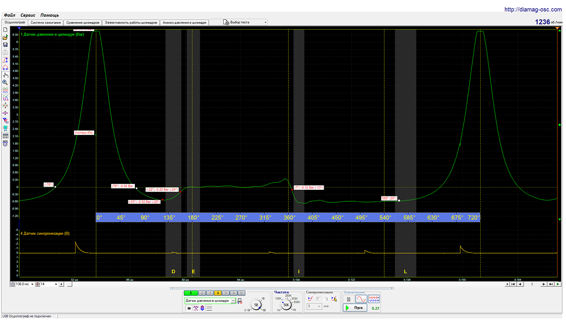
Task: Toggle channel 5 button
Action: pos(226,293)
